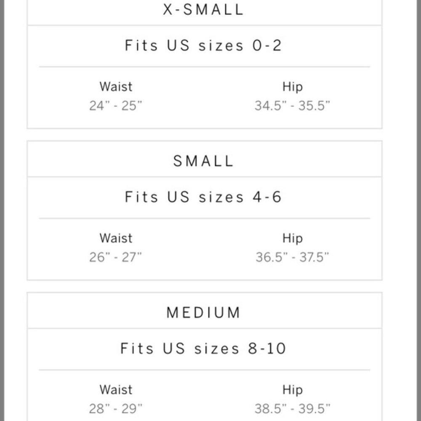Select the 24" - 25" waist measurement

coord(116,106)
